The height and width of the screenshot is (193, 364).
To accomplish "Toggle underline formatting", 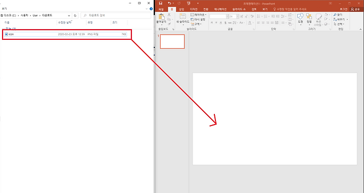I will (220, 23).
